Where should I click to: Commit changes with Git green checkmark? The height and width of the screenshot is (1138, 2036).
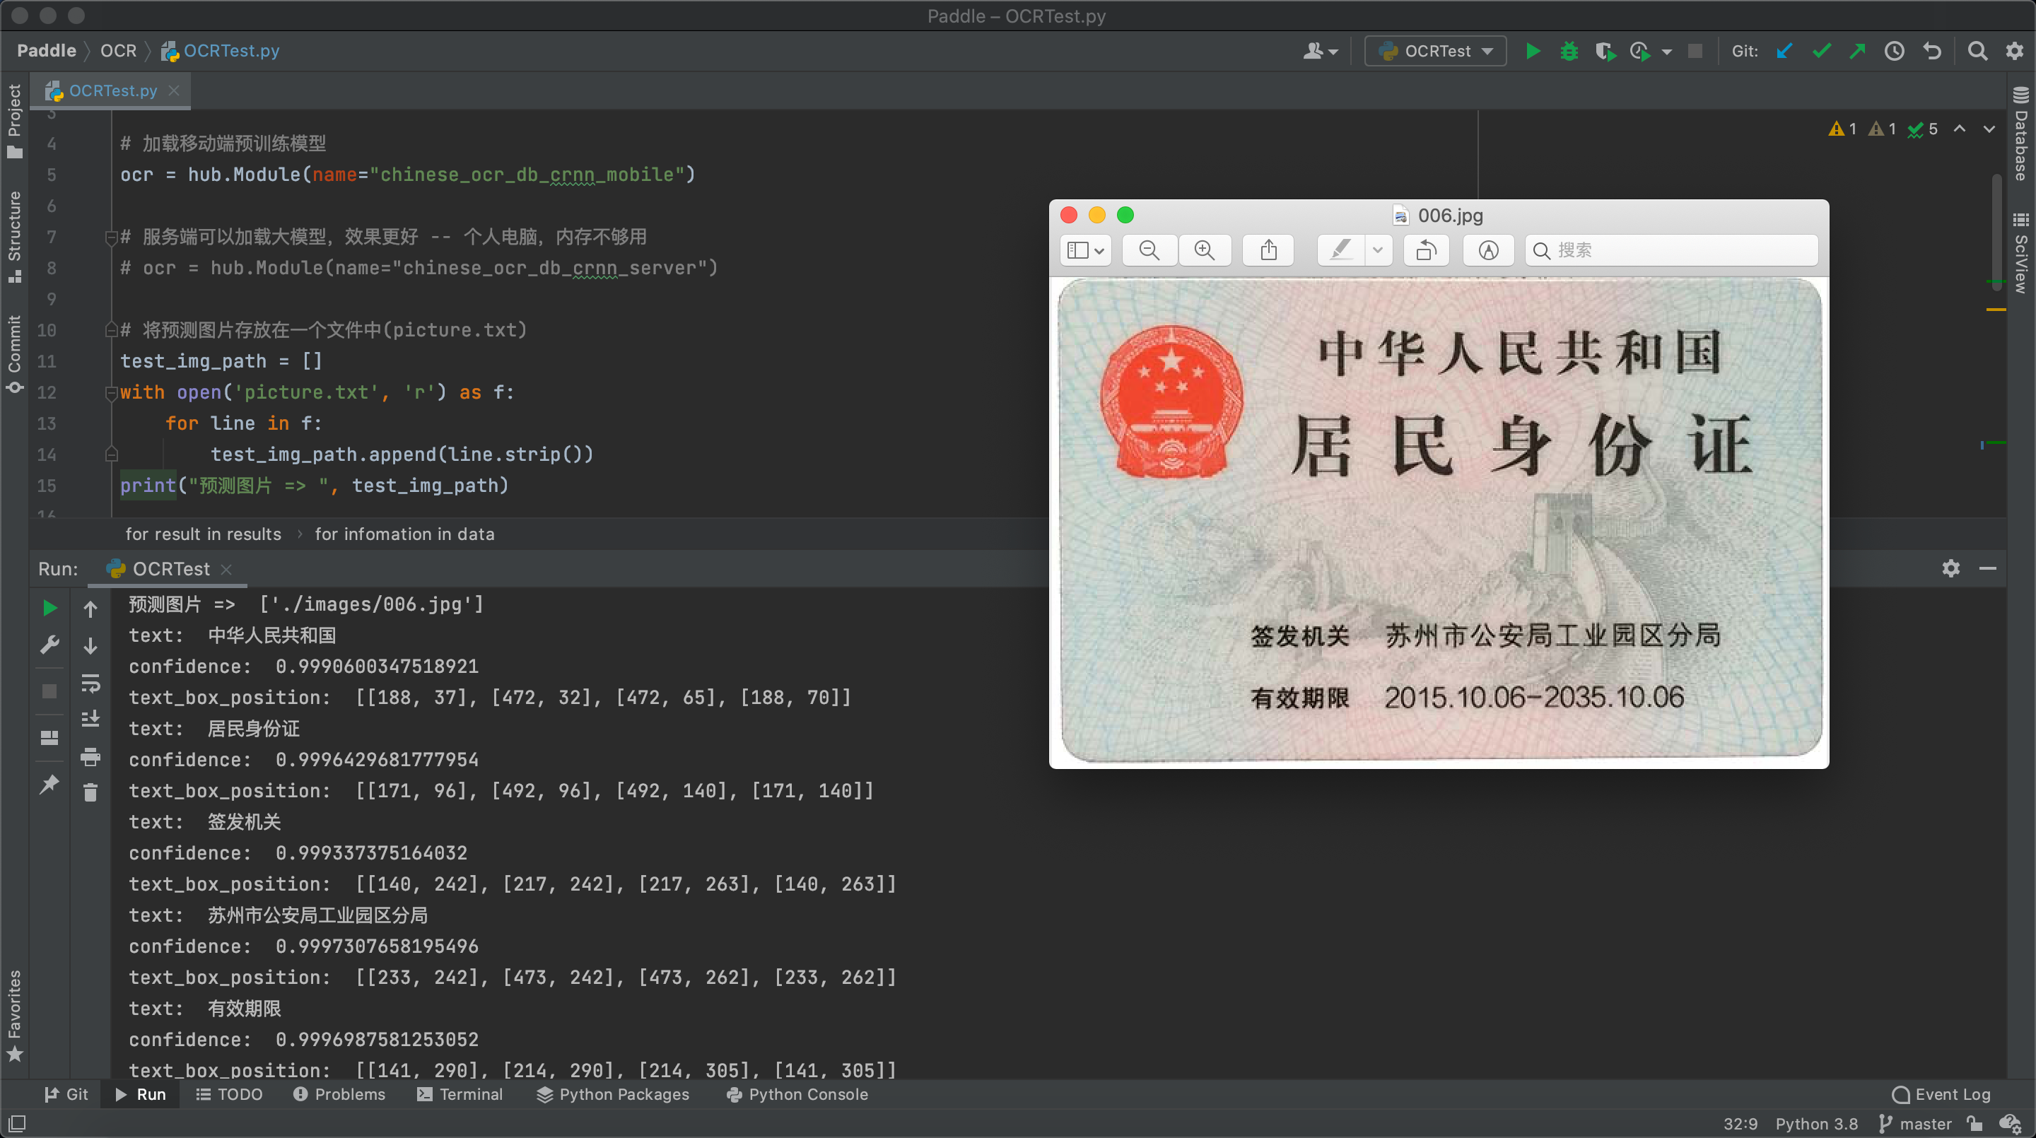coord(1821,52)
